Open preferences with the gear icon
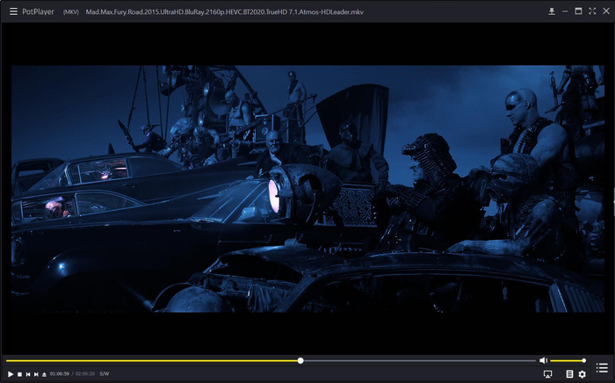The image size is (615, 383). [x=582, y=374]
